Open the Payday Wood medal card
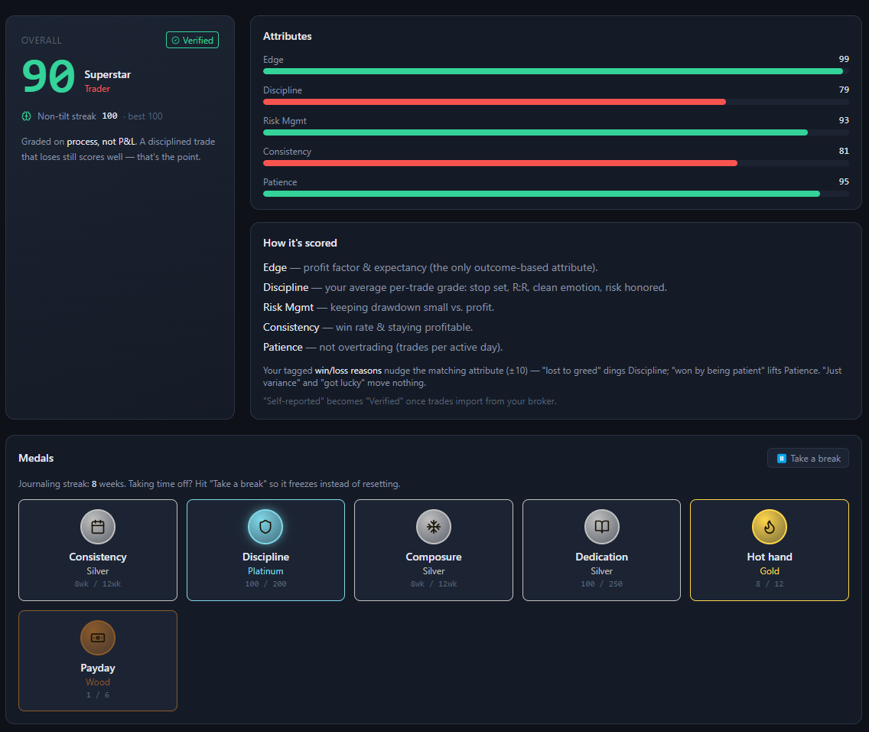 [x=98, y=661]
